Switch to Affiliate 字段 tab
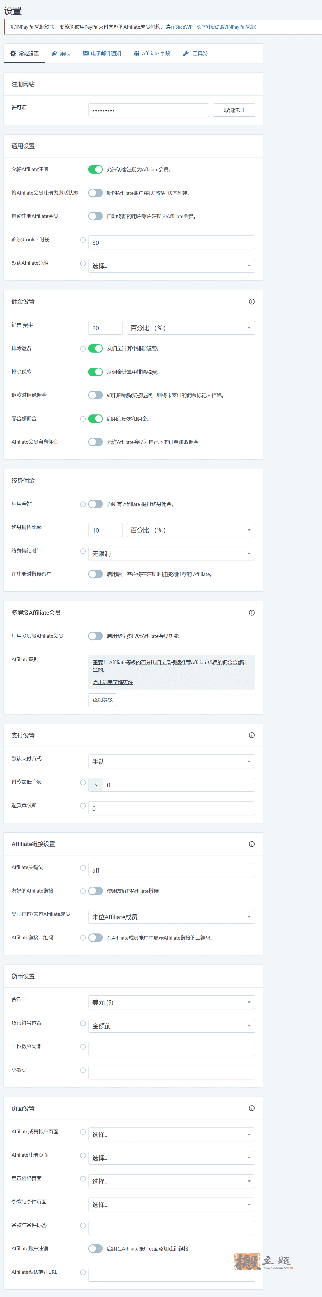 [x=152, y=53]
